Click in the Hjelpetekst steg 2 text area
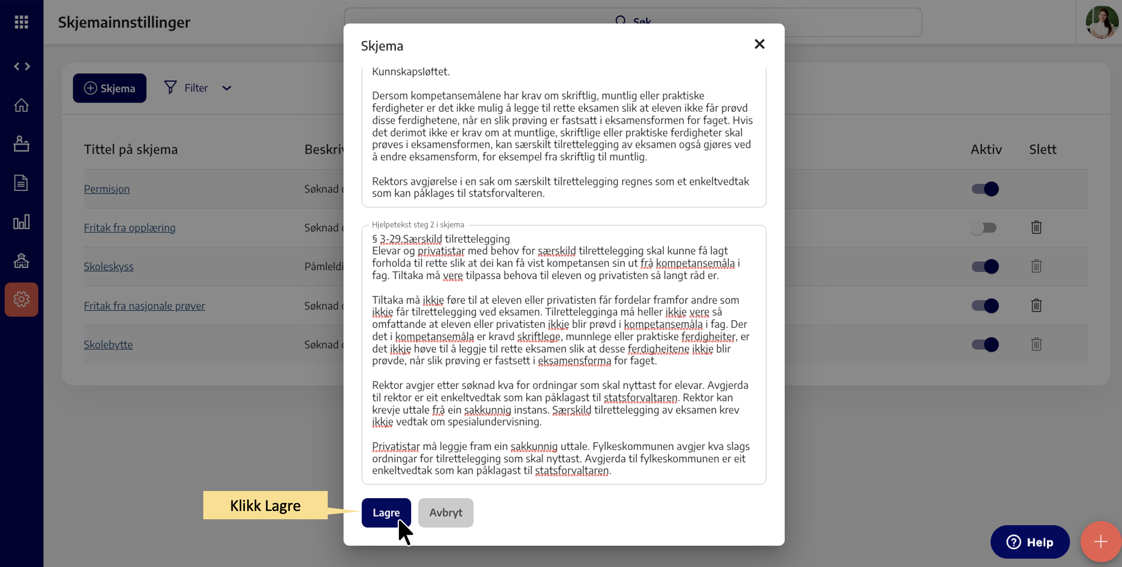The height and width of the screenshot is (567, 1122). point(564,355)
